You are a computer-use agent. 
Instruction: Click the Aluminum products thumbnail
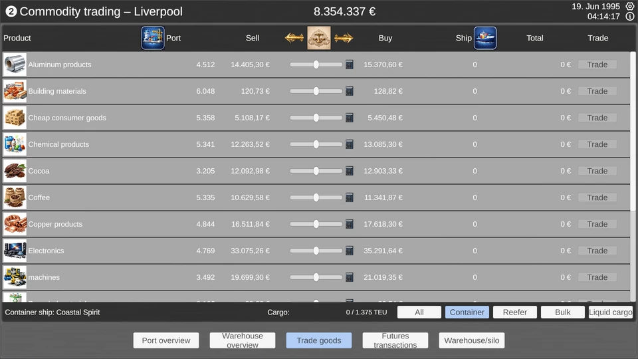click(x=15, y=64)
